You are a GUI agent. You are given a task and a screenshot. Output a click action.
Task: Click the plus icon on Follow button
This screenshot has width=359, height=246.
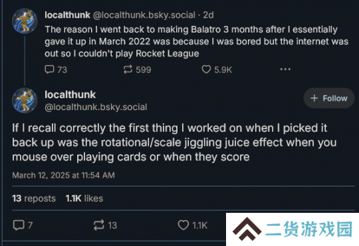(x=314, y=98)
